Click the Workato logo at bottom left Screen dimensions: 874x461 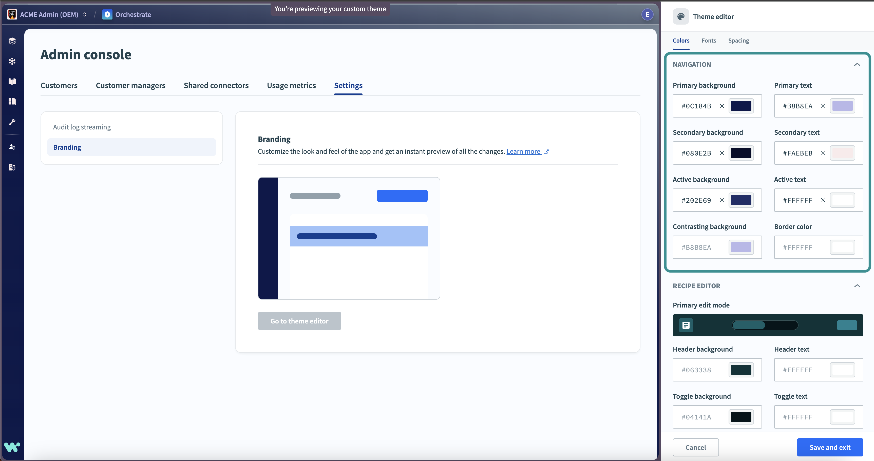[x=12, y=447]
